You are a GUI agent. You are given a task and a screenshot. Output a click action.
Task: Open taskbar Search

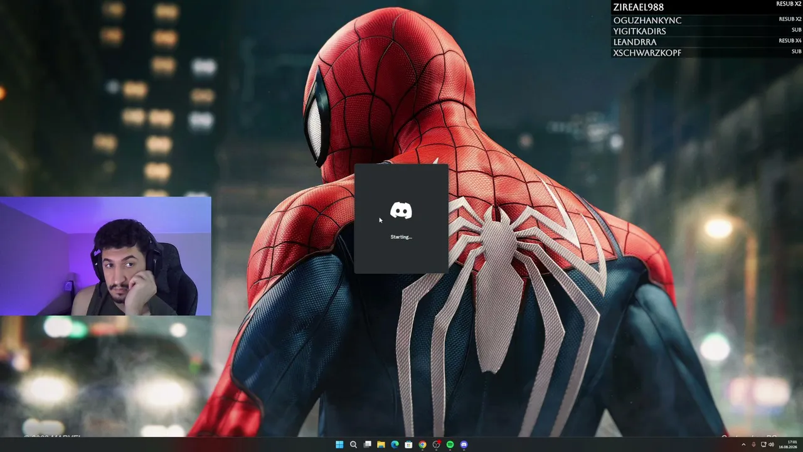[x=353, y=444]
